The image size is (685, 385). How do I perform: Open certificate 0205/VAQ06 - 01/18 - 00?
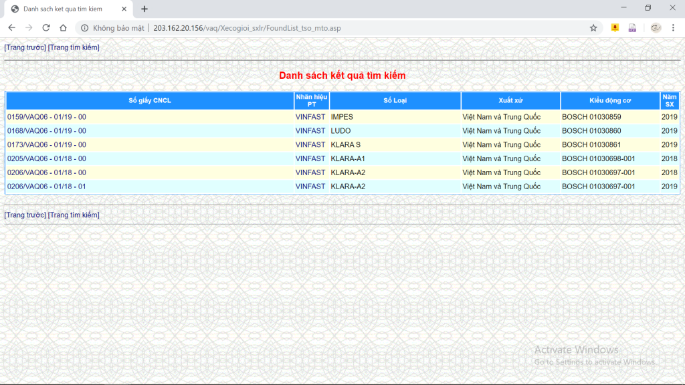(46, 159)
